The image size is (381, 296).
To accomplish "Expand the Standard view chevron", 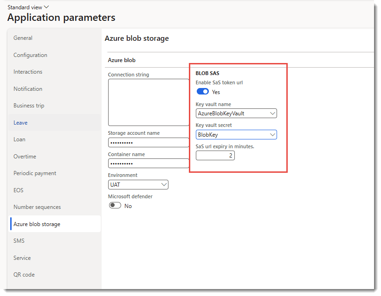I will point(46,7).
